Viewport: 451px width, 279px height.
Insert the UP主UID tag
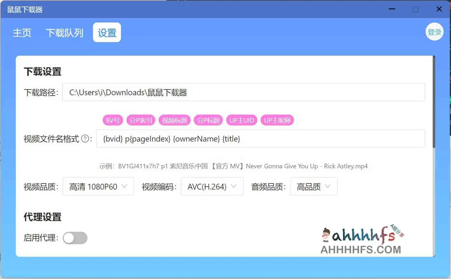click(x=242, y=120)
